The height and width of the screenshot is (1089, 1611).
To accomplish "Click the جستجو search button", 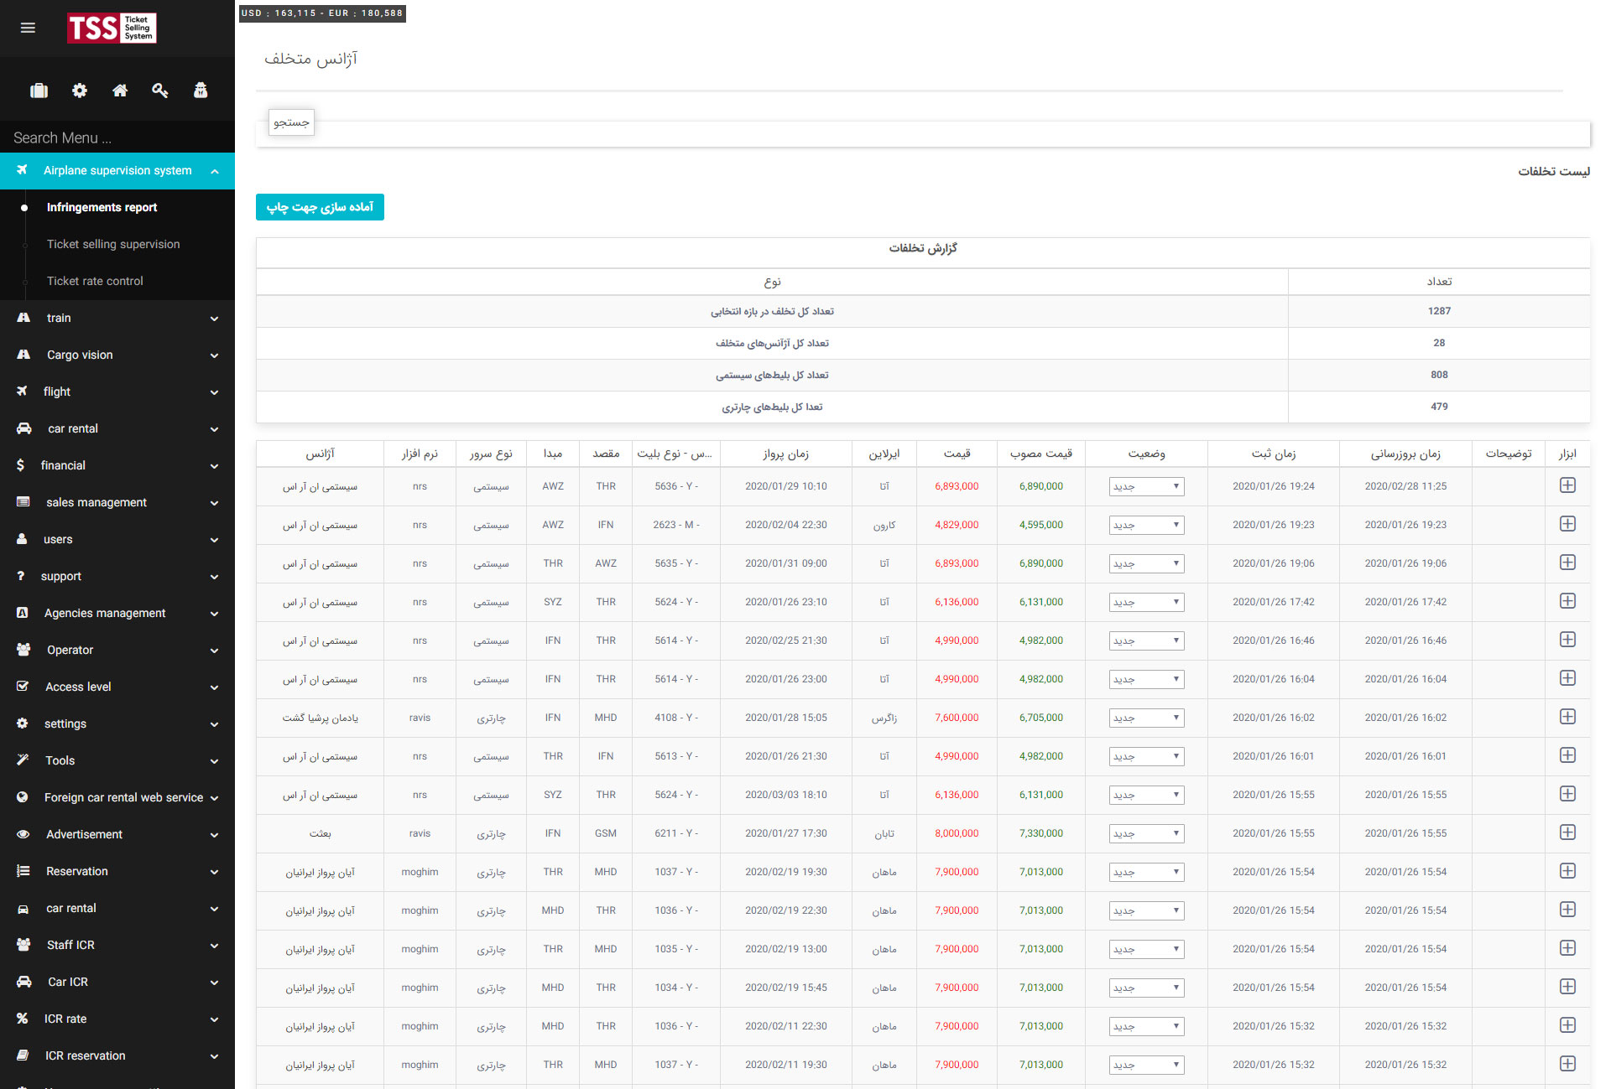I will coord(291,122).
